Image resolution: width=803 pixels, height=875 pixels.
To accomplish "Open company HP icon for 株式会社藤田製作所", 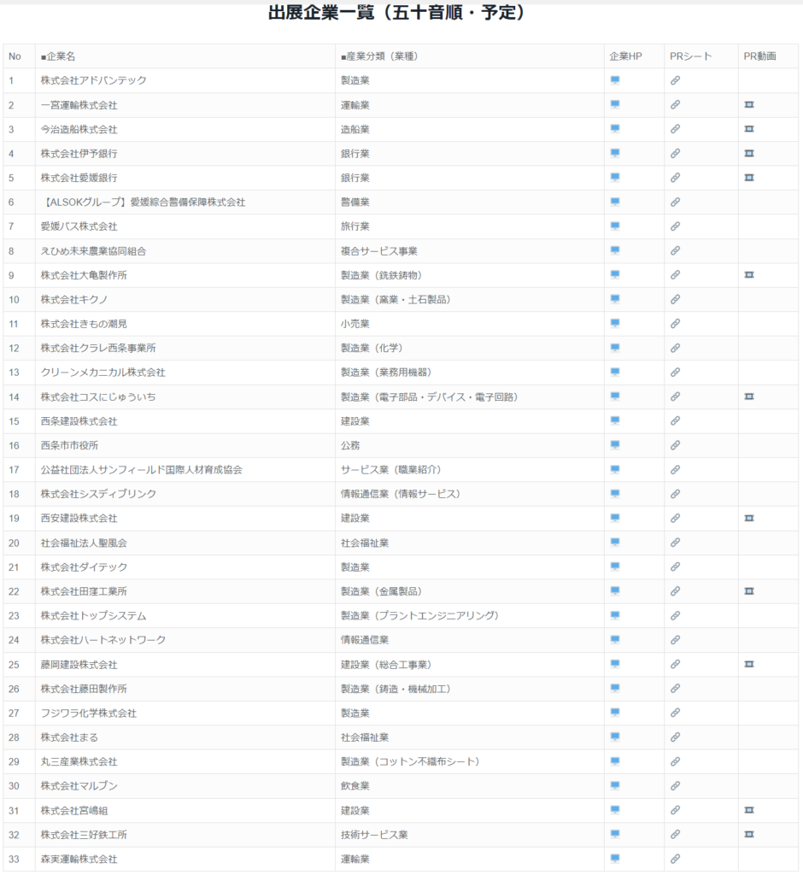I will [x=615, y=689].
